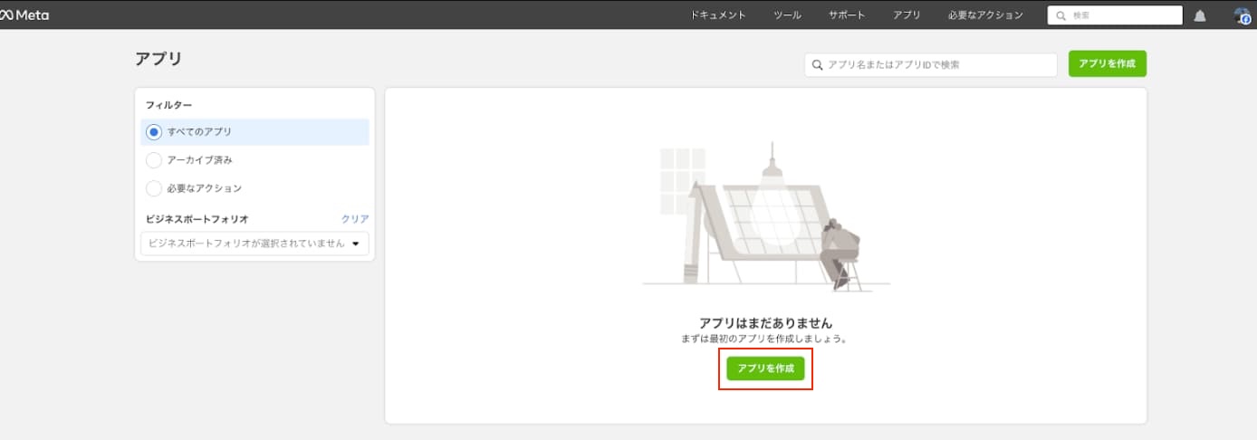Click magnifier icon in app search field
This screenshot has height=440, width=1257.
[x=817, y=65]
